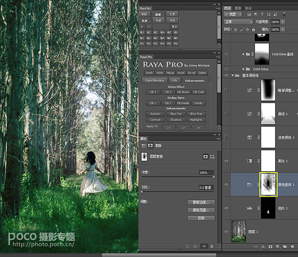Click the link layers icon at Layers bottom
298x257 pixels.
256,247
